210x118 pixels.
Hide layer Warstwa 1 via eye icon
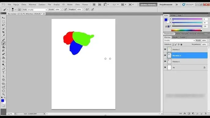(165, 61)
